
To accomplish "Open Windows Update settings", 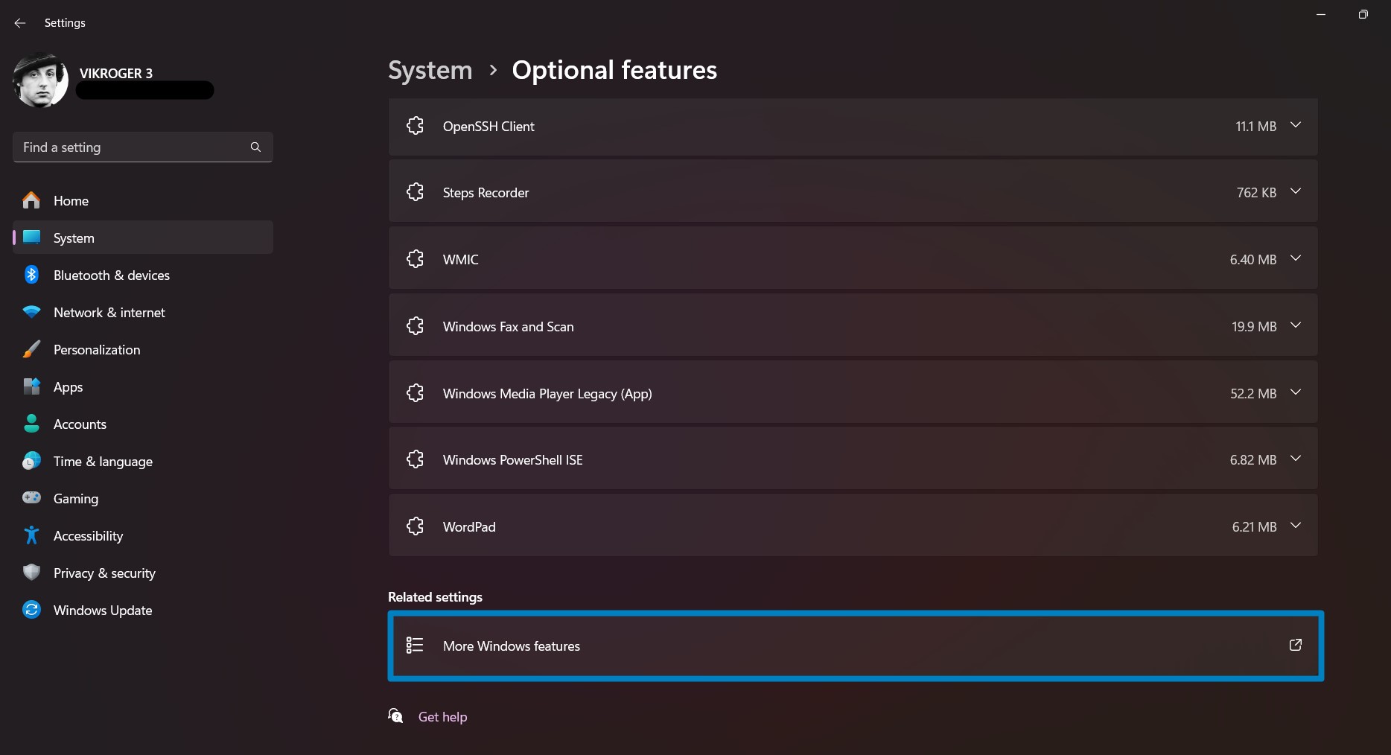I will [143, 611].
